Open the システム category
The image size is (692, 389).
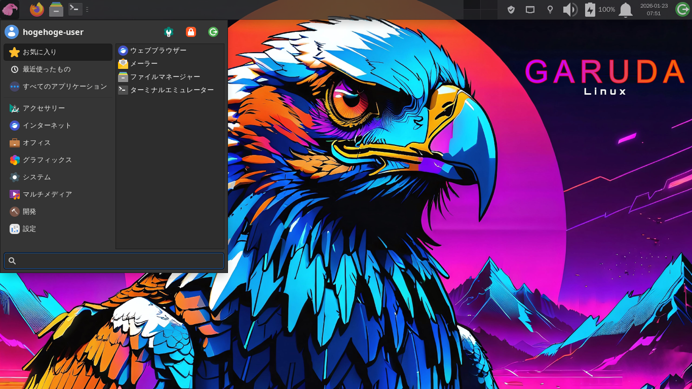pyautogui.click(x=58, y=177)
